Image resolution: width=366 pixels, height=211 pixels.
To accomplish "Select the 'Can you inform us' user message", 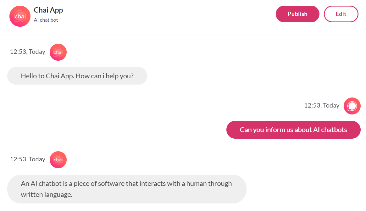I will (x=293, y=130).
